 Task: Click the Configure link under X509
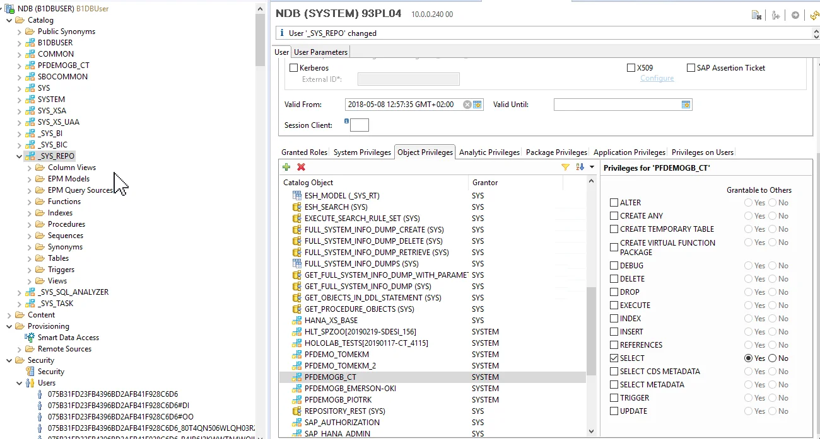(657, 78)
